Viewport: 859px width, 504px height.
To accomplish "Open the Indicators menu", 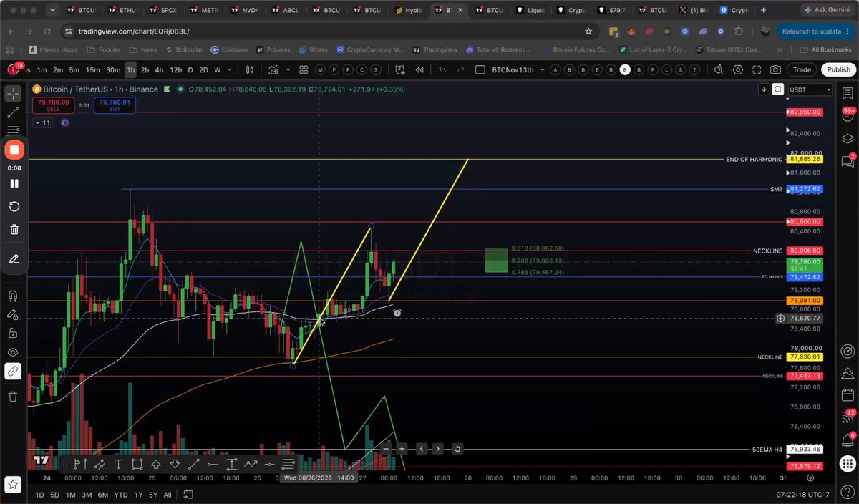I will point(273,69).
